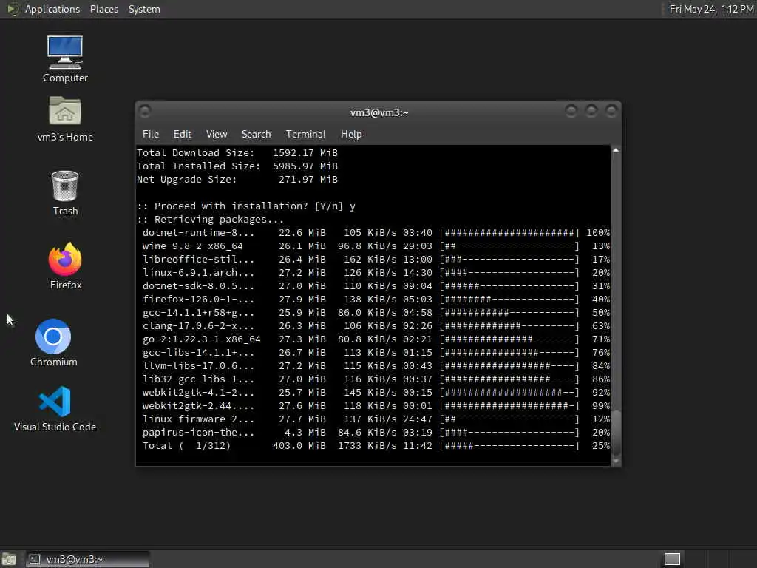Viewport: 757px width, 568px height.
Task: Open the System menu in top panel
Action: pyautogui.click(x=144, y=9)
